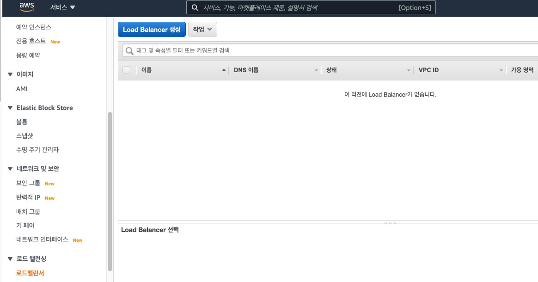Open 배치 그룹 in the sidebar

pos(28,212)
